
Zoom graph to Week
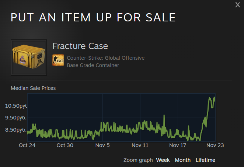[163, 160]
